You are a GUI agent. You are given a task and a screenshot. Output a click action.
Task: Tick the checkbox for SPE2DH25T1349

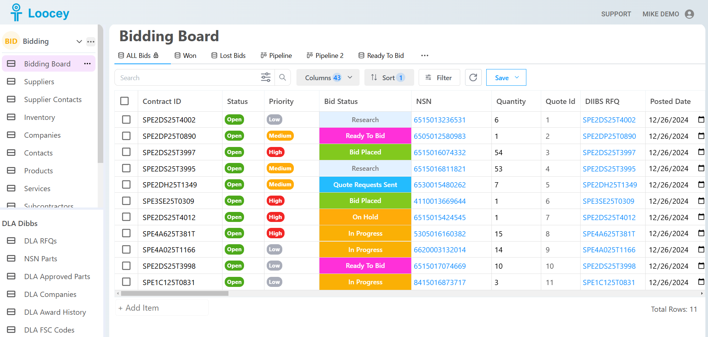(126, 184)
